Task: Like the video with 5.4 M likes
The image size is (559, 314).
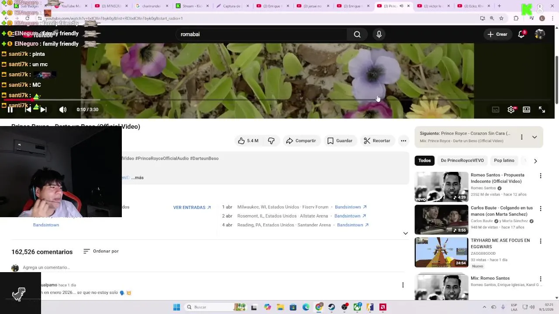Action: point(248,141)
